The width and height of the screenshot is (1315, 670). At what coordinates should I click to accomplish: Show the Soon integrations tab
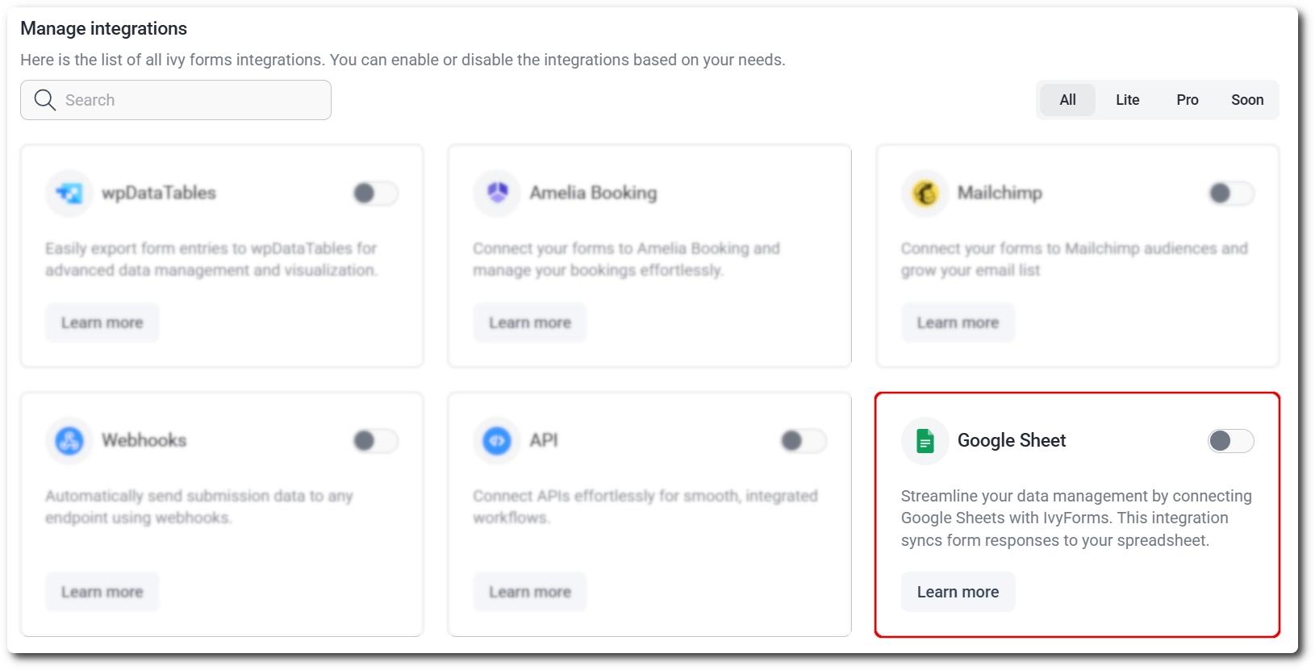point(1247,100)
